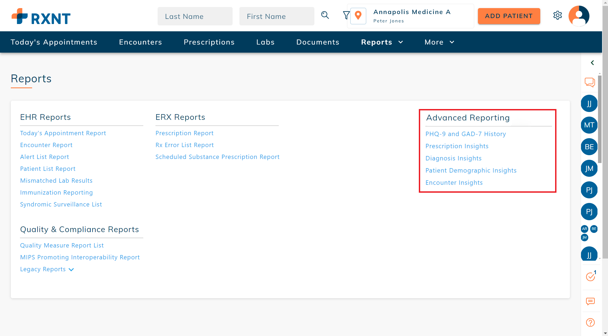The image size is (608, 336).
Task: Expand the Legacy Reports list
Action: click(47, 269)
